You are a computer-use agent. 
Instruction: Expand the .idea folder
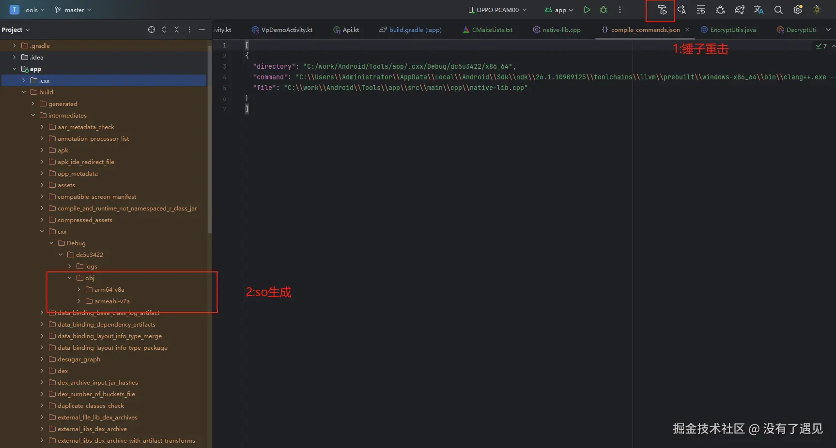[14, 57]
